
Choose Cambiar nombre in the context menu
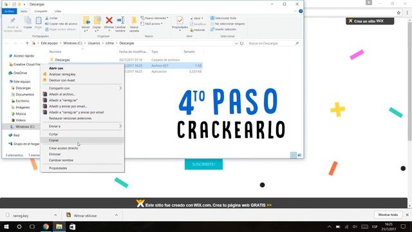[x=82, y=160]
